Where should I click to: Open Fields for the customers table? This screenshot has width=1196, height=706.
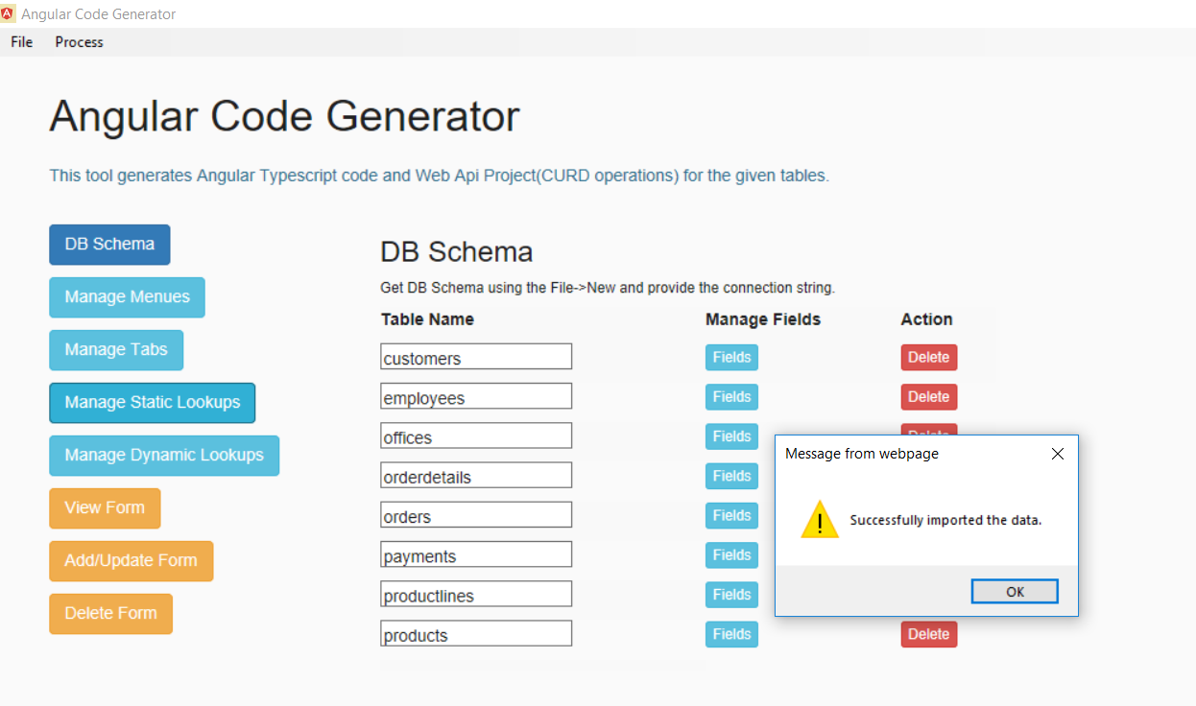coord(731,357)
